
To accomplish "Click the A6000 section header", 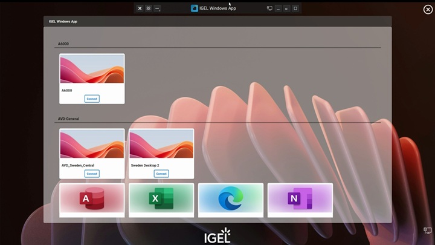I will point(63,44).
